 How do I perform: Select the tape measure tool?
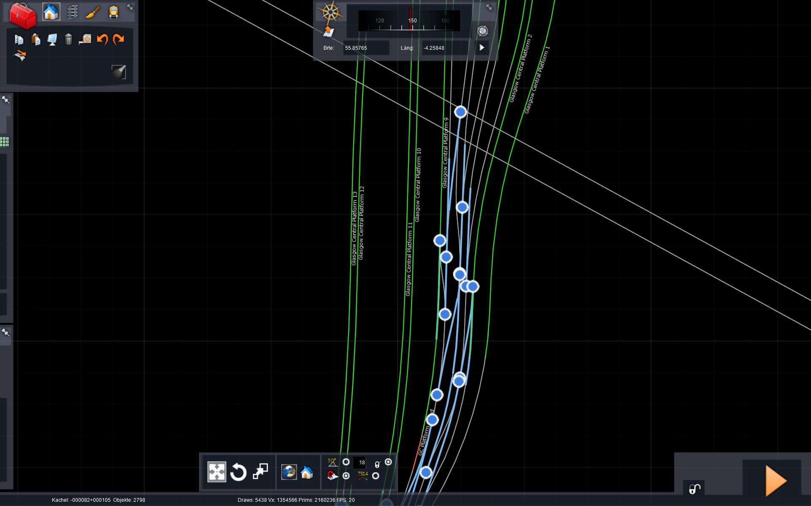[85, 40]
